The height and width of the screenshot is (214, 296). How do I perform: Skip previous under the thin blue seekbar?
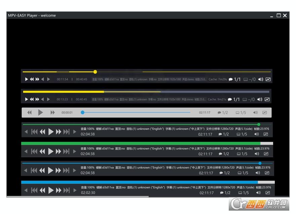(34, 170)
